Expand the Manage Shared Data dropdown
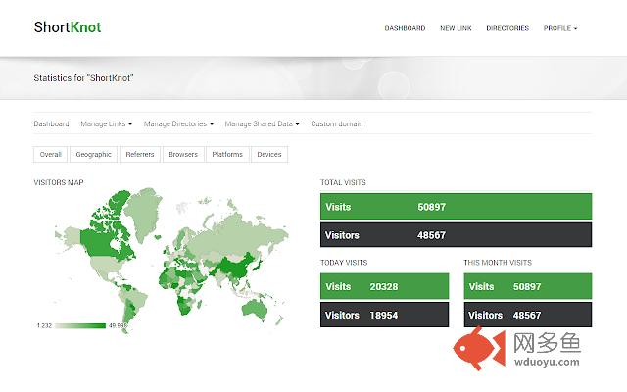Image resolution: width=627 pixels, height=392 pixels. (262, 124)
